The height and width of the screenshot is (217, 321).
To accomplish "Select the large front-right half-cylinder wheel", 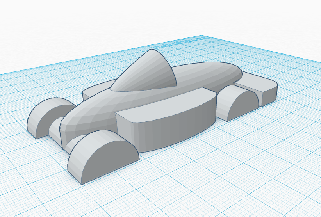I will pos(103,157).
